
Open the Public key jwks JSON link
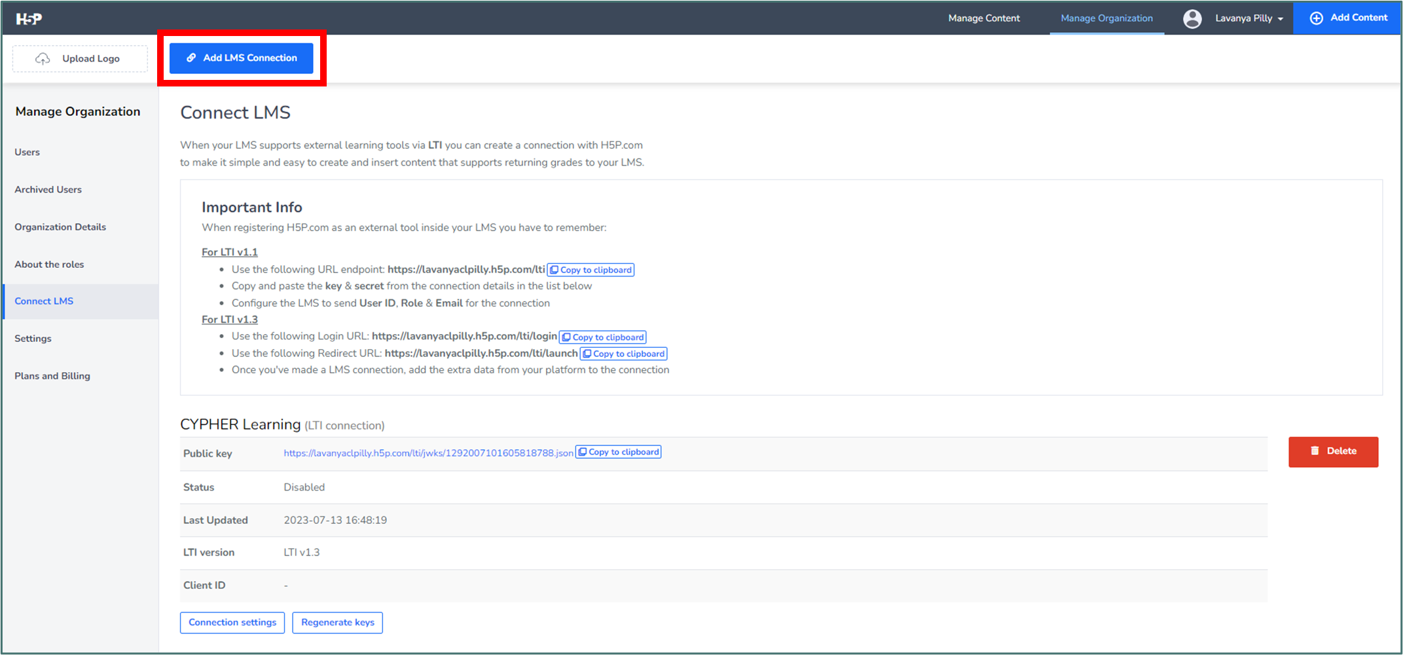(x=428, y=453)
